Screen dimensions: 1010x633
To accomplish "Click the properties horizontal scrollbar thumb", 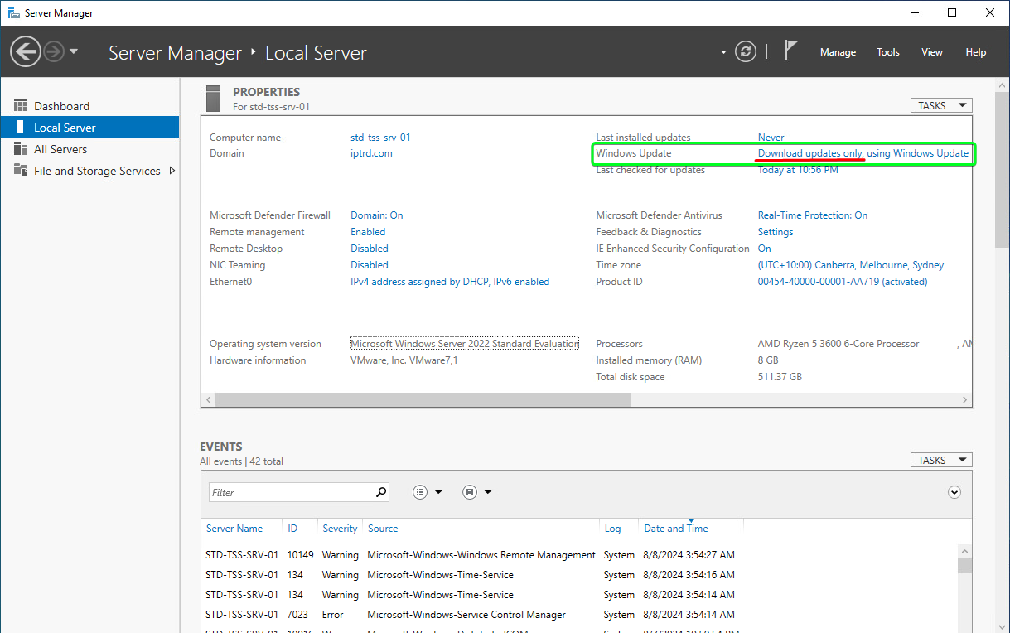I will tap(423, 399).
